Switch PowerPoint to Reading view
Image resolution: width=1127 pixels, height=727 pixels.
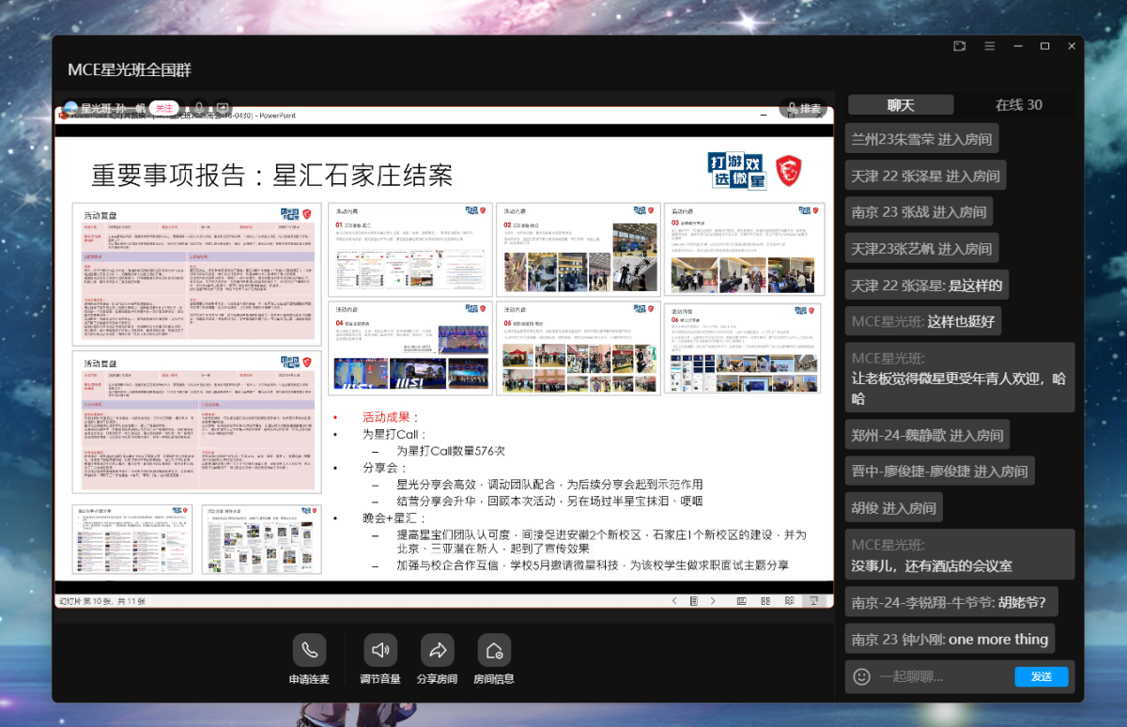click(790, 600)
